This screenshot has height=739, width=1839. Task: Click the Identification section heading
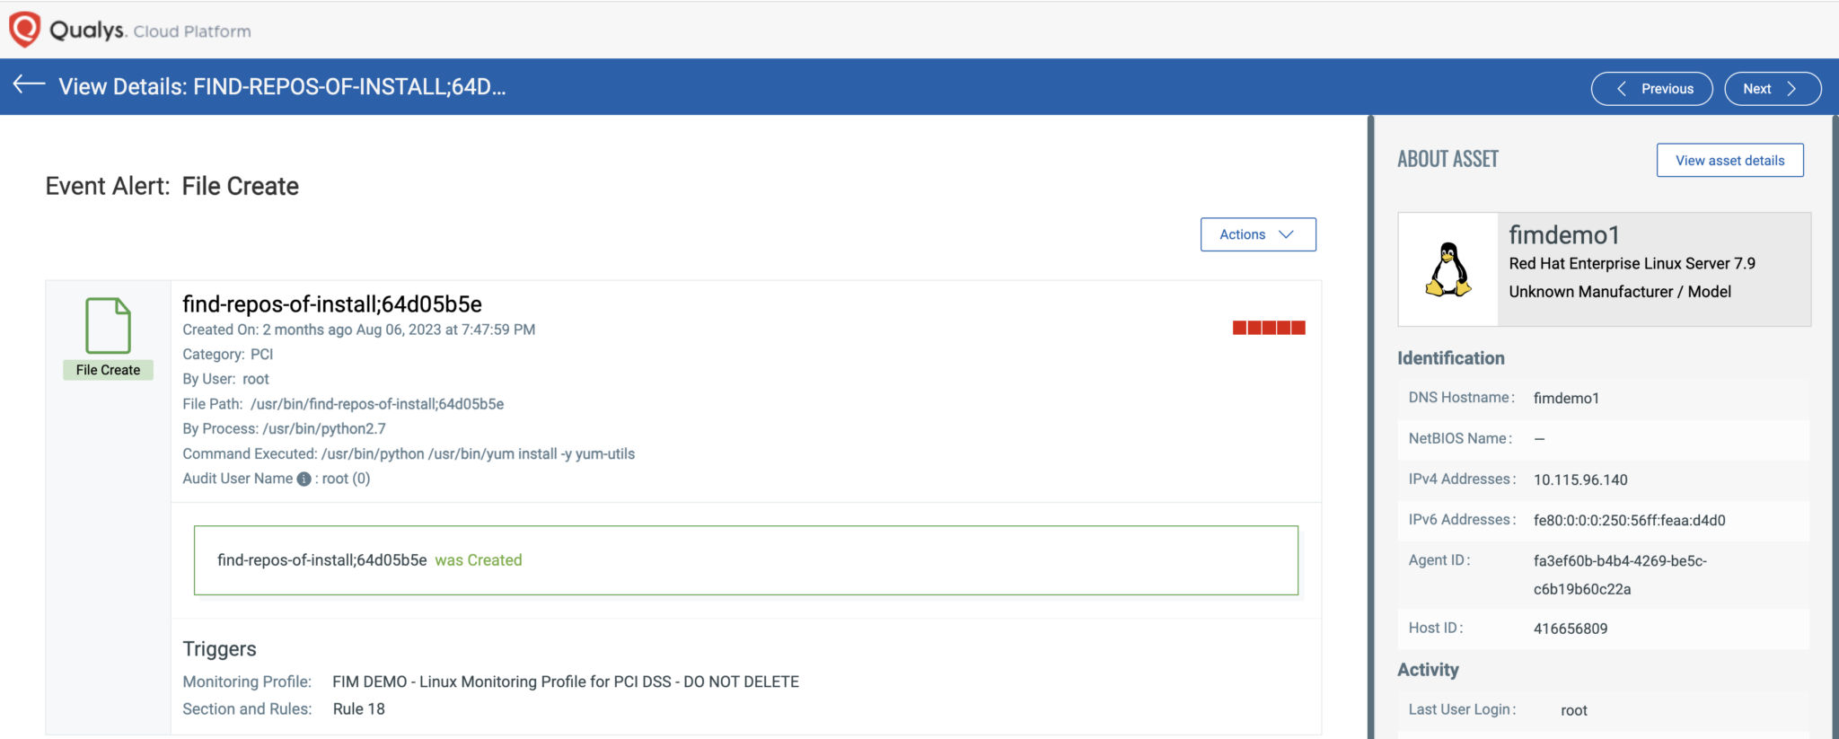click(x=1451, y=358)
